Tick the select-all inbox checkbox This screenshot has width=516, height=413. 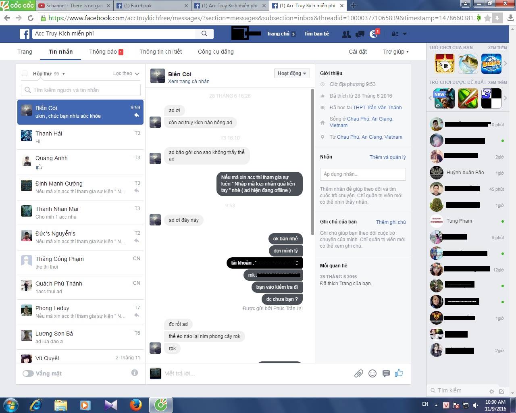25,73
